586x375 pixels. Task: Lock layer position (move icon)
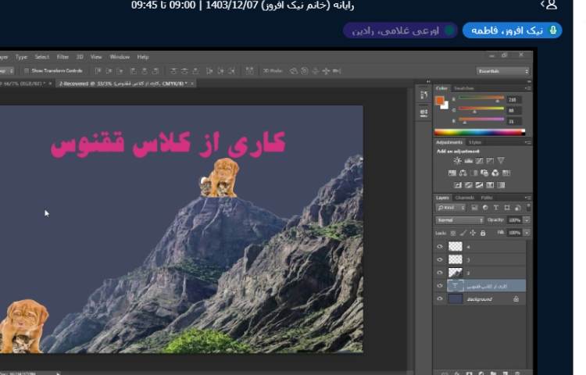[x=473, y=233]
